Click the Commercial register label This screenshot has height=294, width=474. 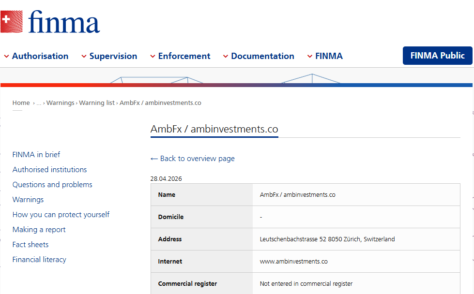click(187, 284)
